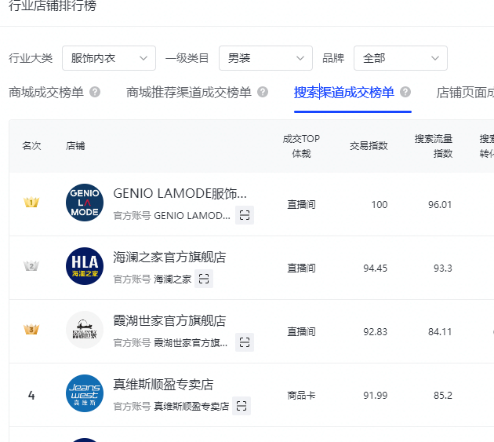
Task: Click rank 3 bronze crown icon
Action: (31, 330)
